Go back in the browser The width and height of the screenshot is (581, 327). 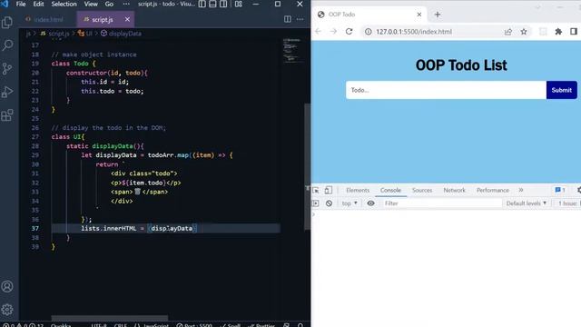(x=319, y=32)
